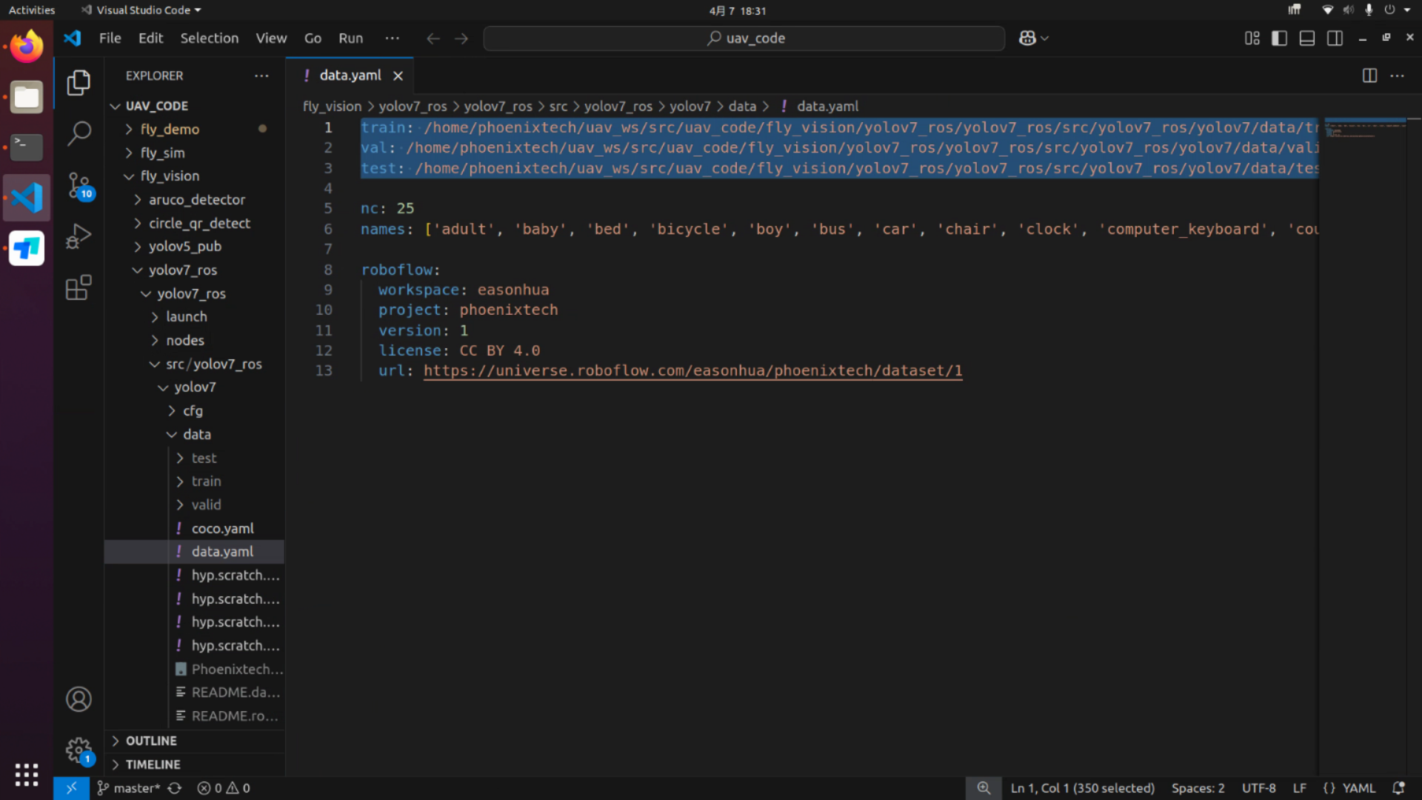Image resolution: width=1422 pixels, height=800 pixels.
Task: Expand the fly_demo folder
Action: pyautogui.click(x=194, y=129)
